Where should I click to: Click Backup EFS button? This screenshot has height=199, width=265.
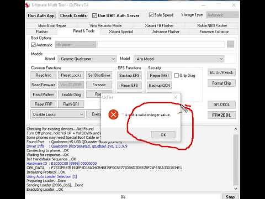129,75
